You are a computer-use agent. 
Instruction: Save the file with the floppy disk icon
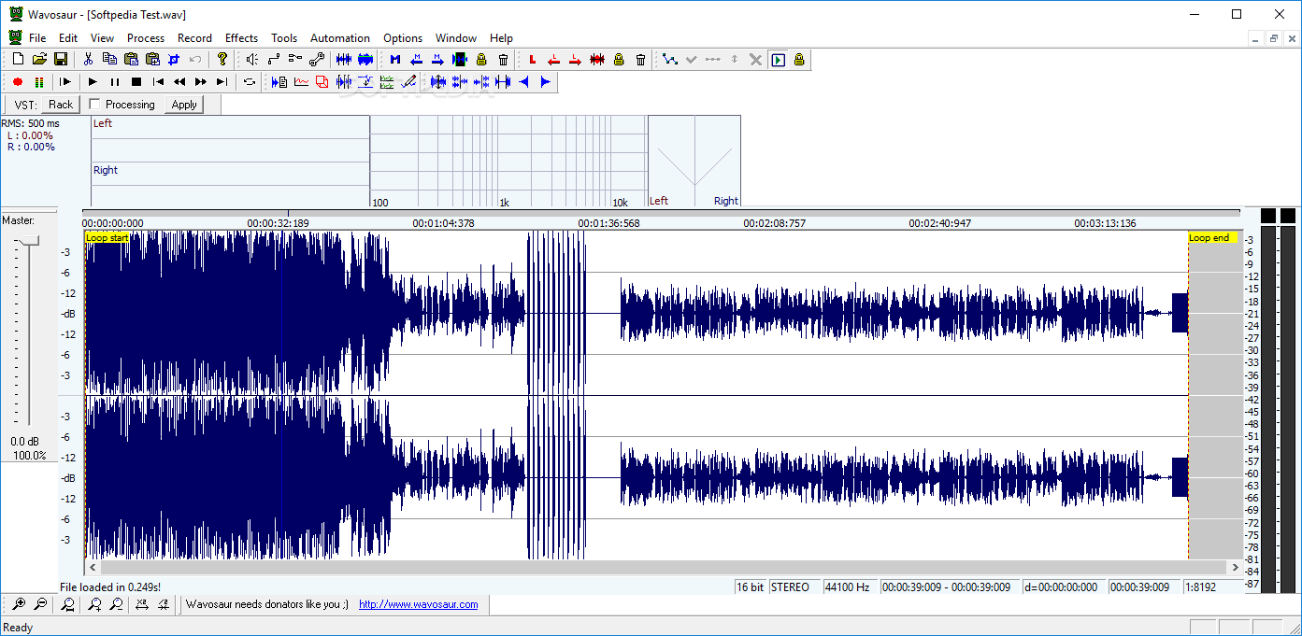[60, 59]
